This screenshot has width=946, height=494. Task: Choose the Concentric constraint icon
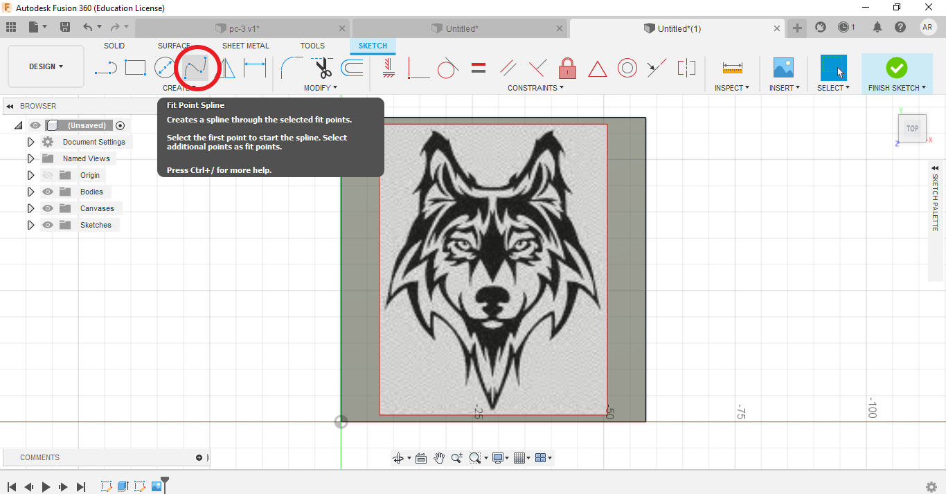coord(627,68)
